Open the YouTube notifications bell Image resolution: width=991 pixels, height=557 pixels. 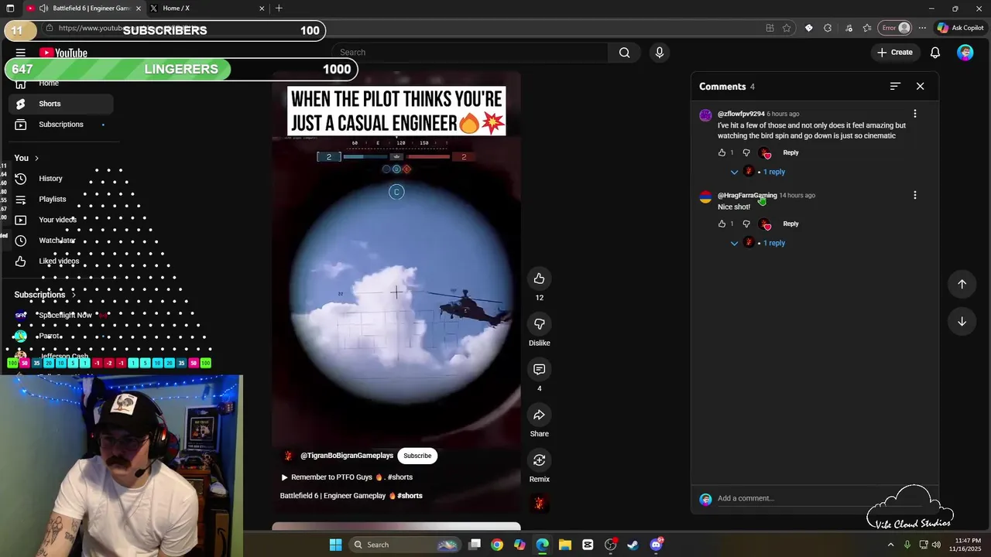click(935, 53)
